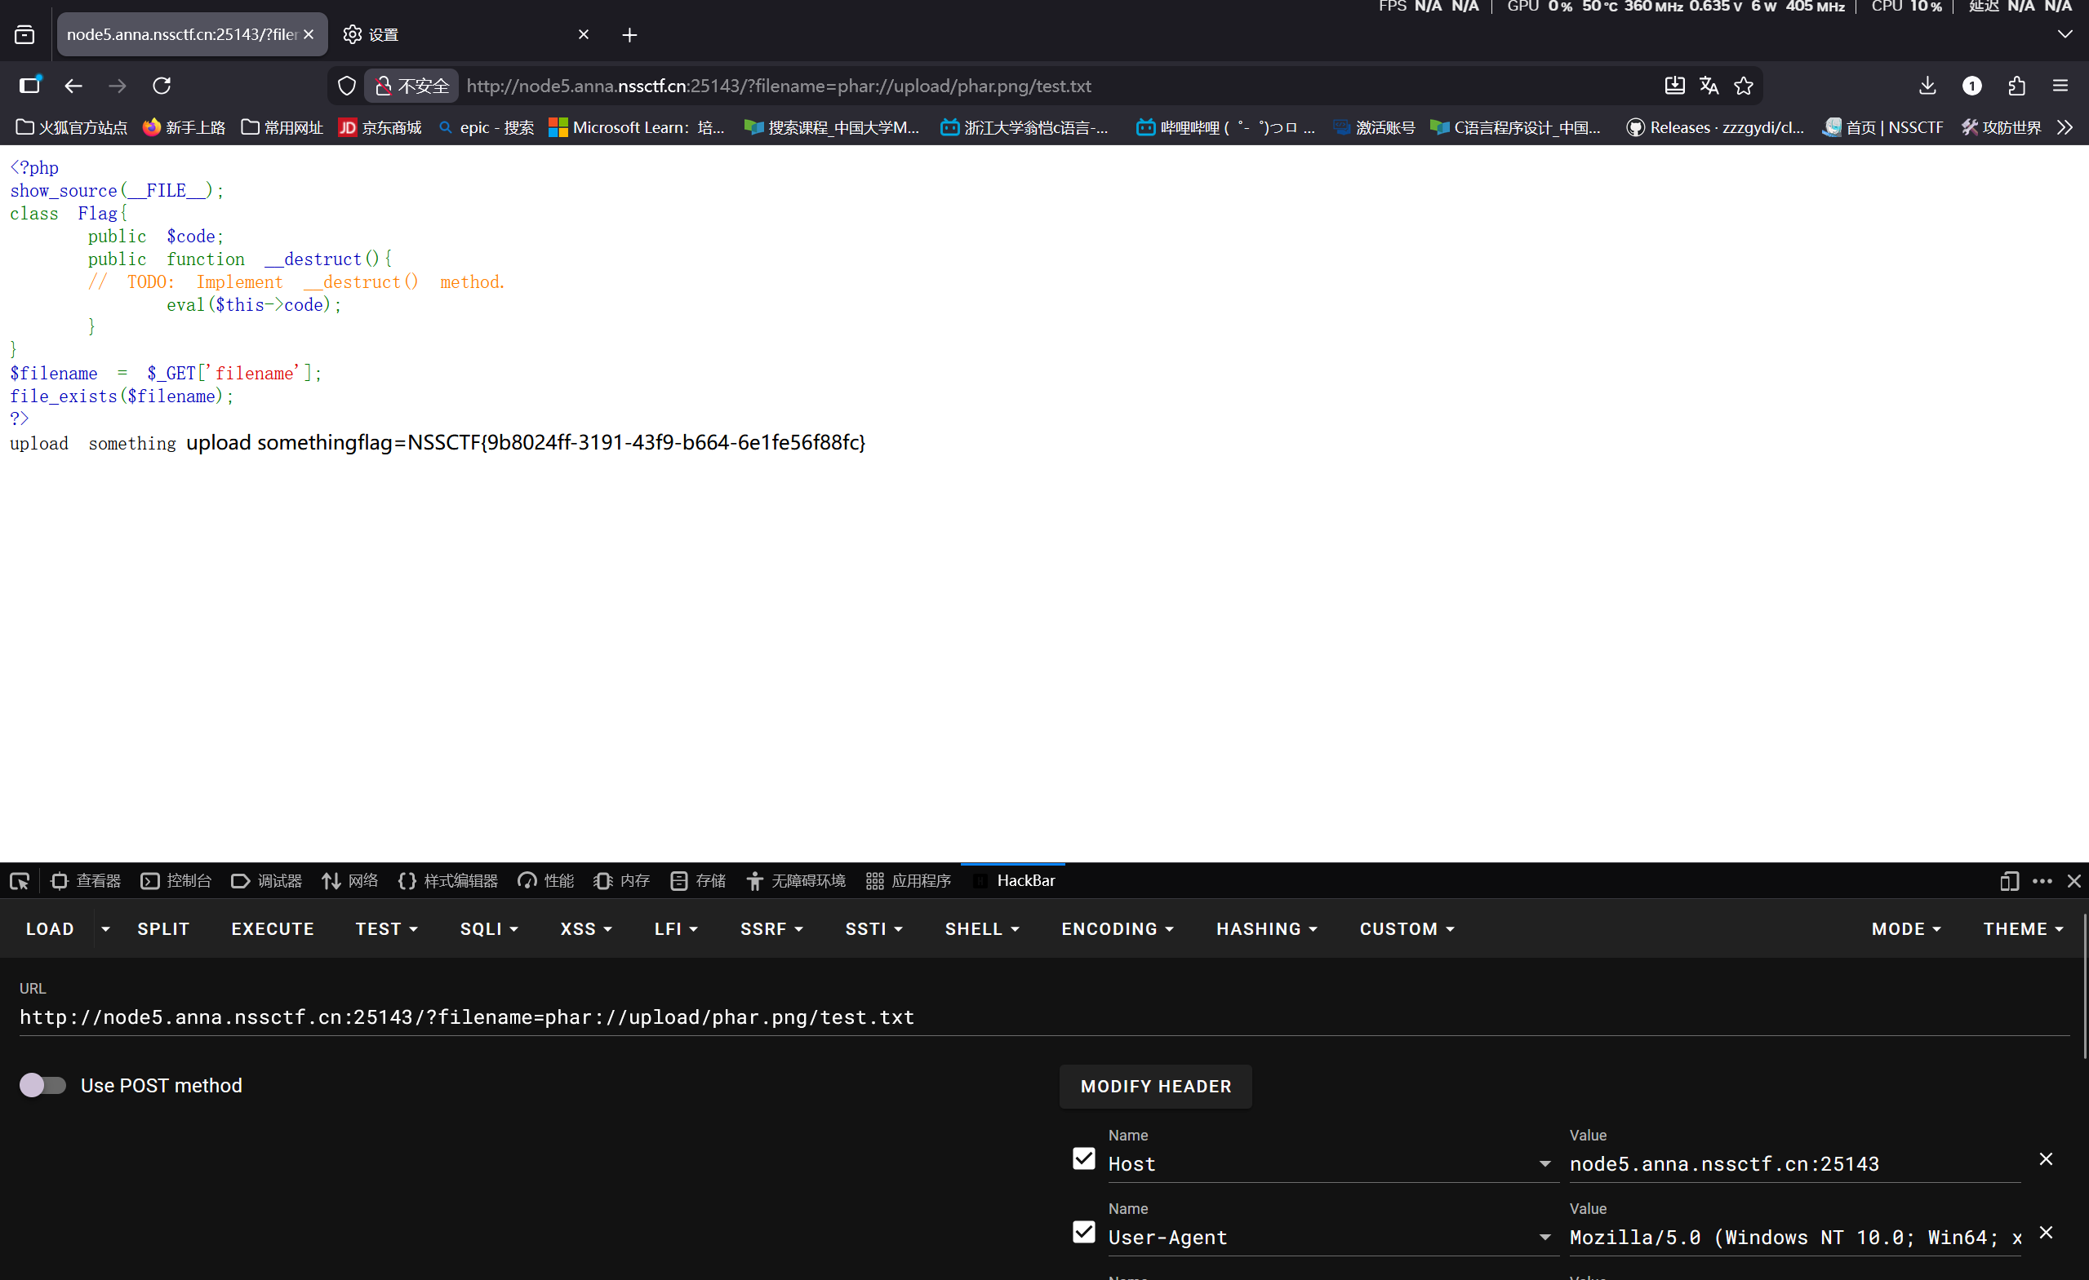Viewport: 2089px width, 1280px height.
Task: Click the translate page icon
Action: tap(1709, 86)
